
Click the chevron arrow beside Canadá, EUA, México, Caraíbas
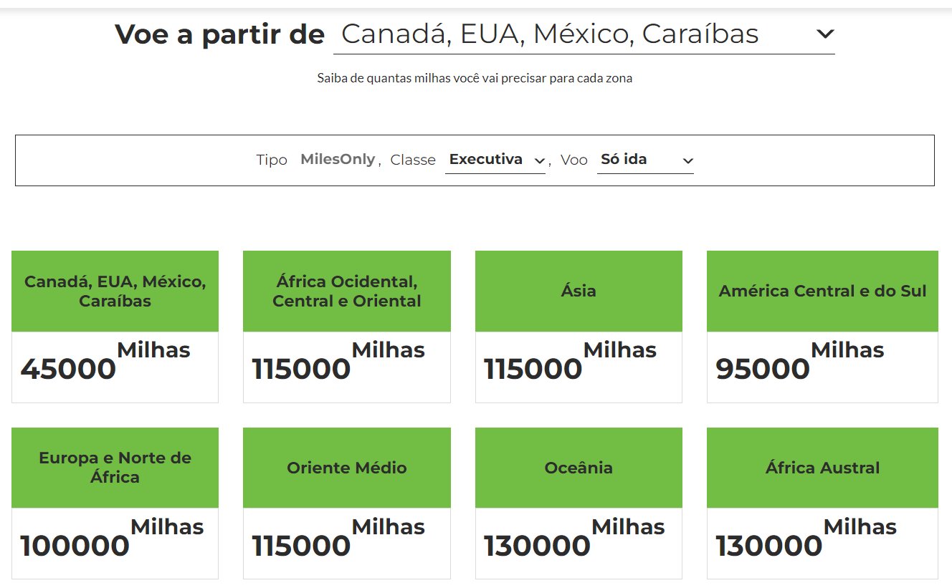tap(825, 34)
